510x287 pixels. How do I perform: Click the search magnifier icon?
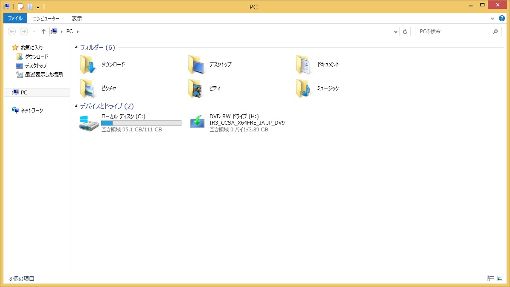click(x=495, y=31)
